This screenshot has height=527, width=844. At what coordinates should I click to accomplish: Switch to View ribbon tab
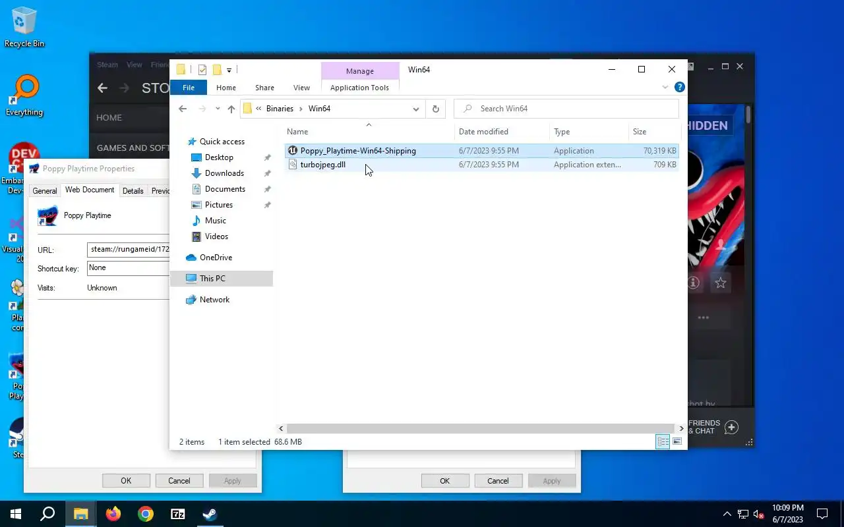pos(301,88)
